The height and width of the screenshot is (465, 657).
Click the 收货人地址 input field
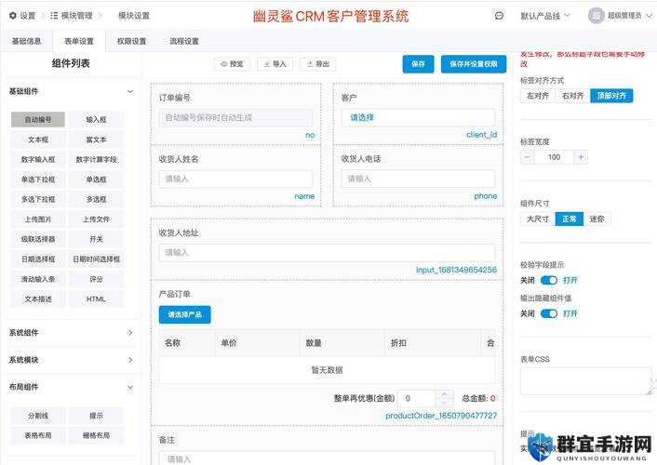click(327, 253)
